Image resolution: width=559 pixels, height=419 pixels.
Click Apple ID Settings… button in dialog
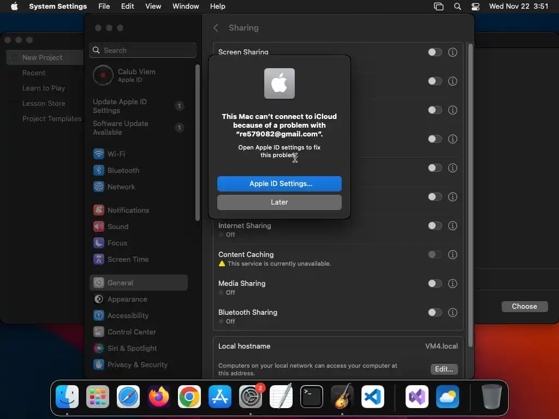279,184
